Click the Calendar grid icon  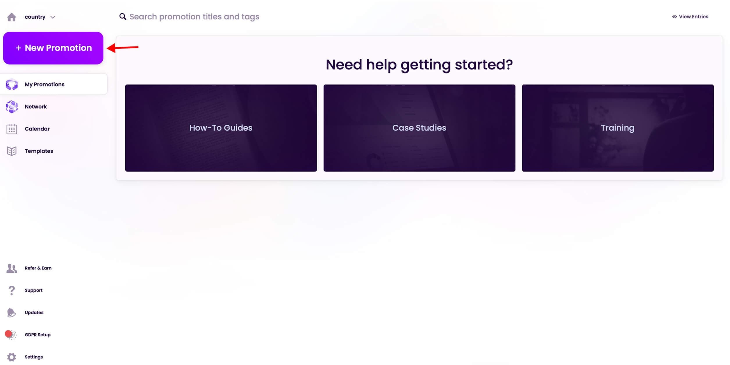point(12,129)
